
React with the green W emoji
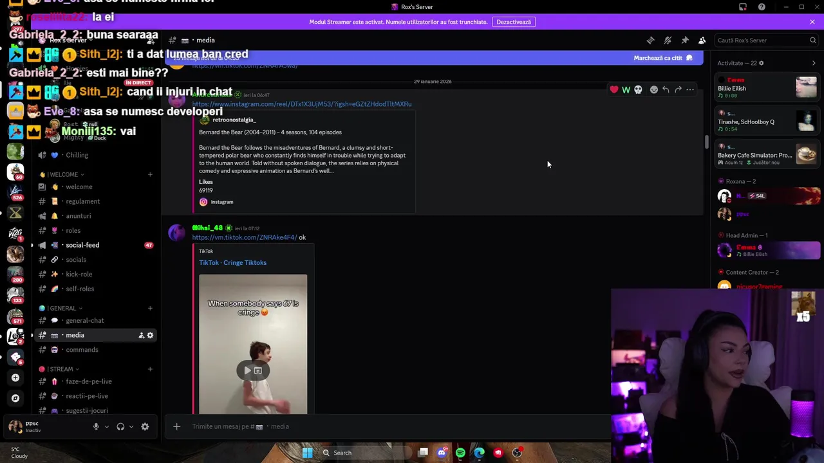[626, 89]
